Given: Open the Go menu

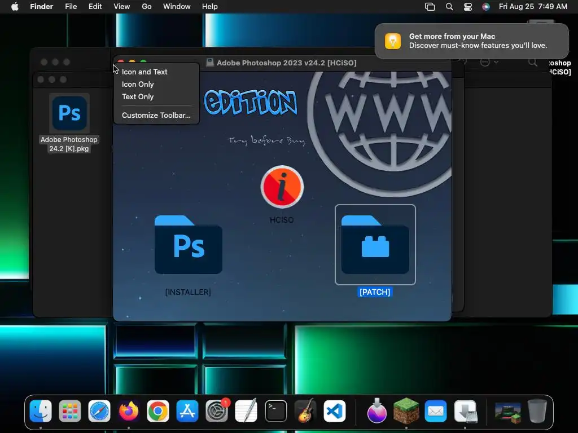Looking at the screenshot, I should tap(147, 7).
